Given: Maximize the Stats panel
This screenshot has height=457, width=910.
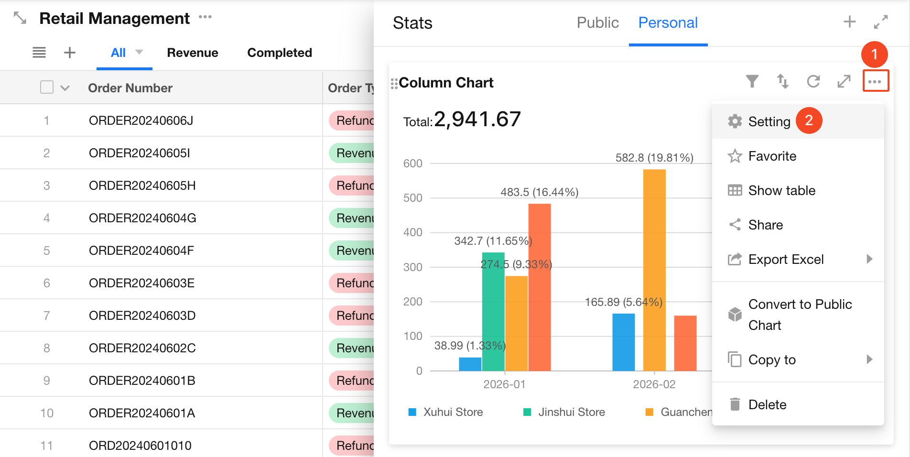Looking at the screenshot, I should click(x=880, y=22).
